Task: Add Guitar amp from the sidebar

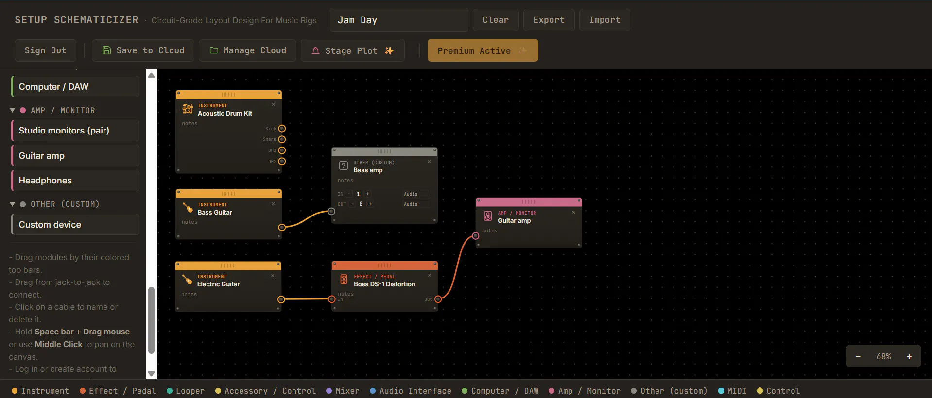Action: pos(75,156)
